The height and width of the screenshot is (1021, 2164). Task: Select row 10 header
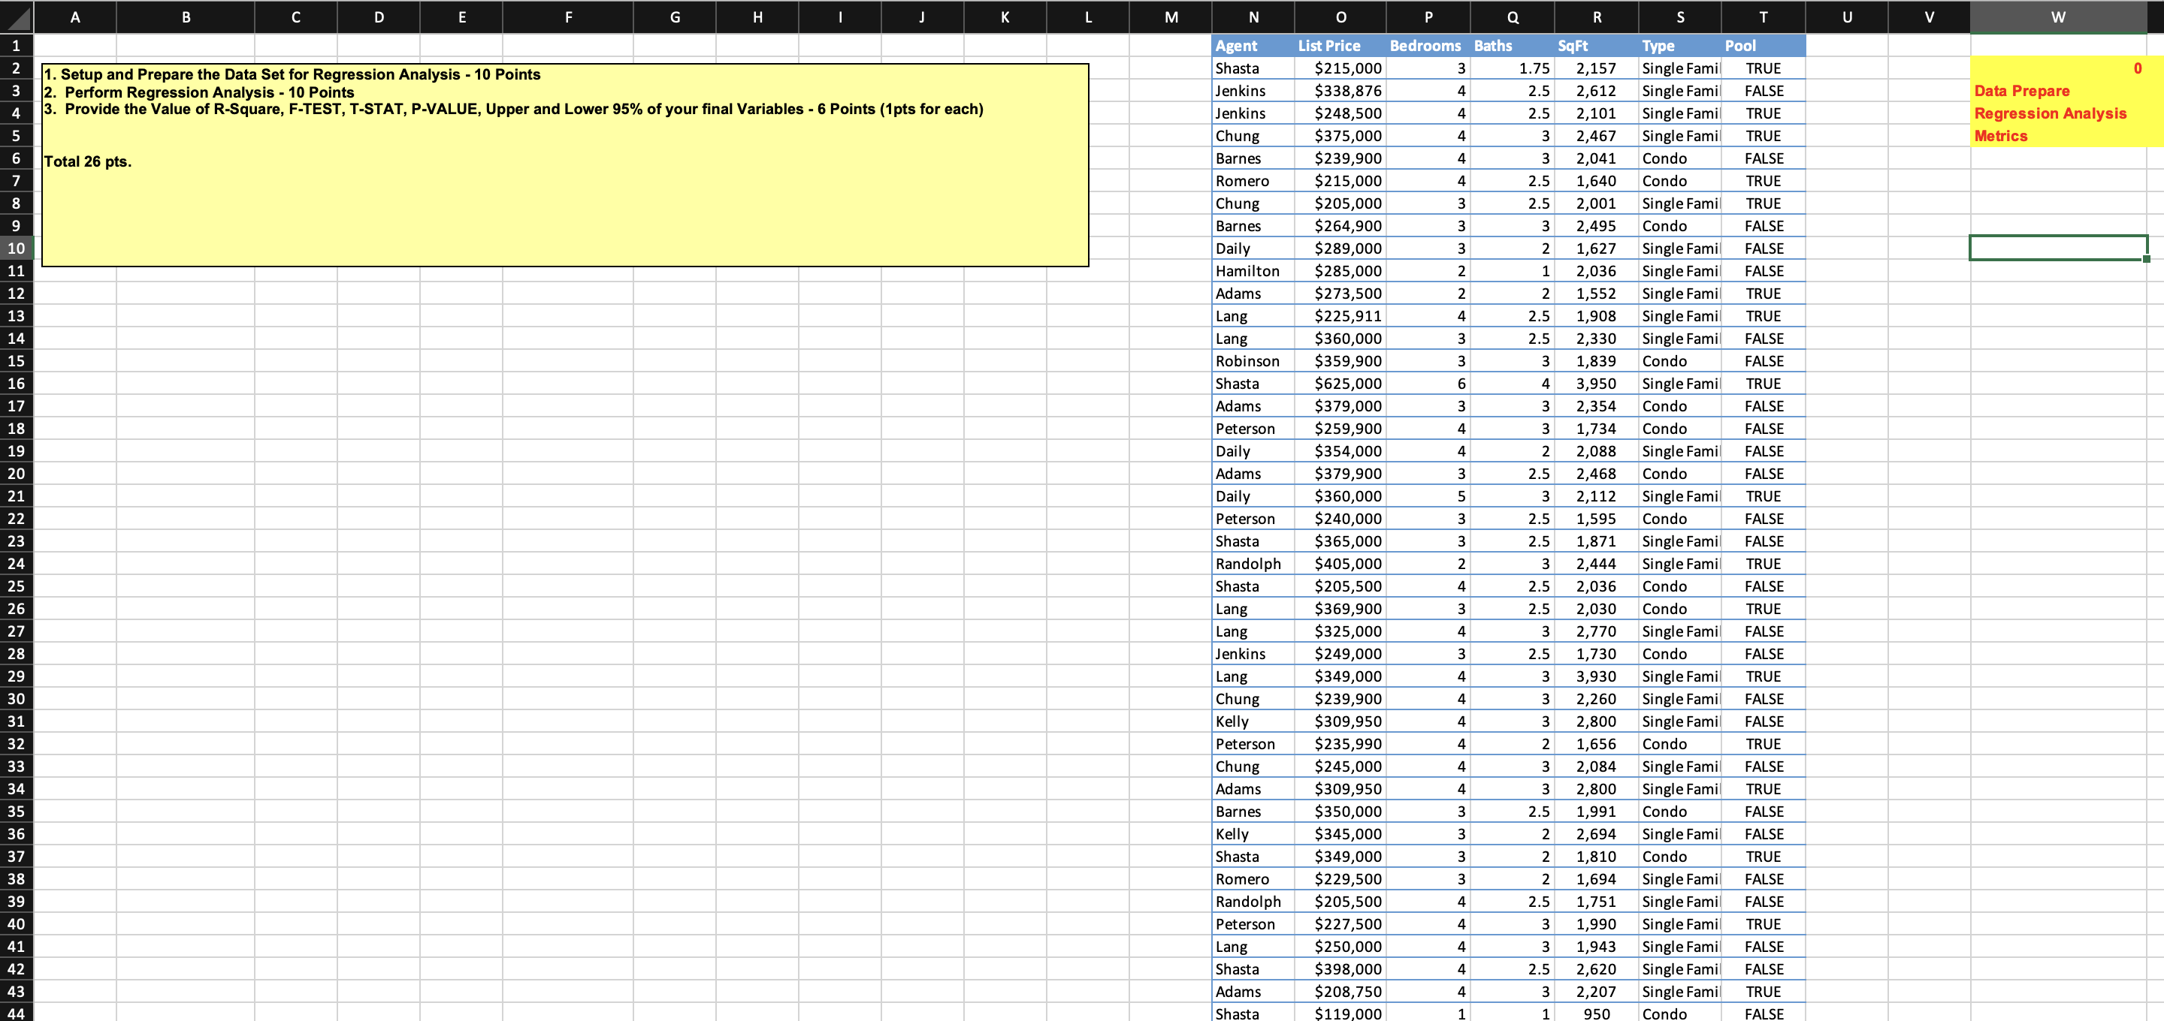click(16, 248)
